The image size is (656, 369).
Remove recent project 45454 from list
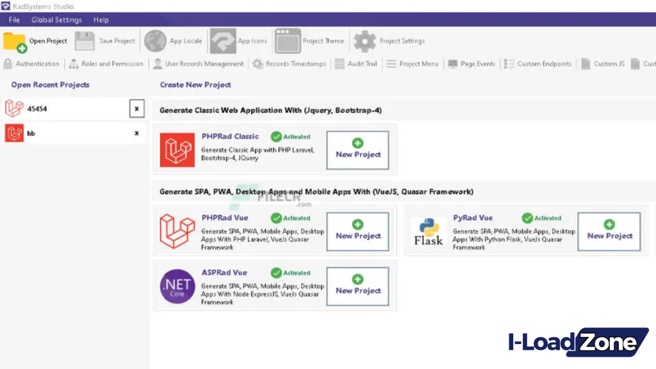point(136,109)
